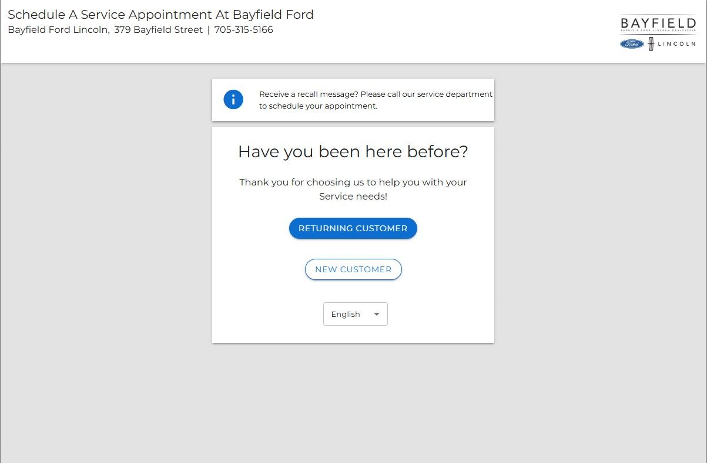
Task: Click the thank you message text
Action: (x=353, y=183)
